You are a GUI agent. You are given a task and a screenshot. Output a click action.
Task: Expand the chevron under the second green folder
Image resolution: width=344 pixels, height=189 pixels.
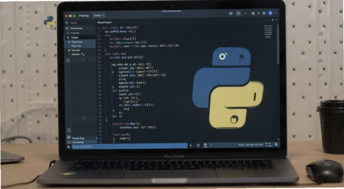(70, 54)
